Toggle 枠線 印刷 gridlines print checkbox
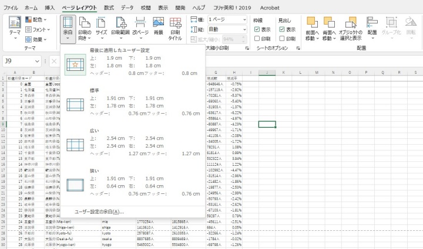Image resolution: width=423 pixels, height=249 pixels. coord(257,39)
